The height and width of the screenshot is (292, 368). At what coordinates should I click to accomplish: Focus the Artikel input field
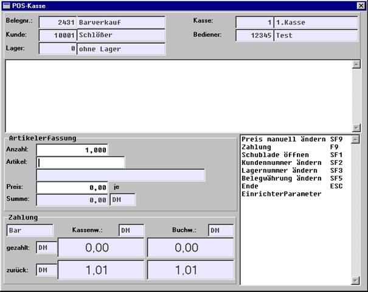tap(81, 162)
